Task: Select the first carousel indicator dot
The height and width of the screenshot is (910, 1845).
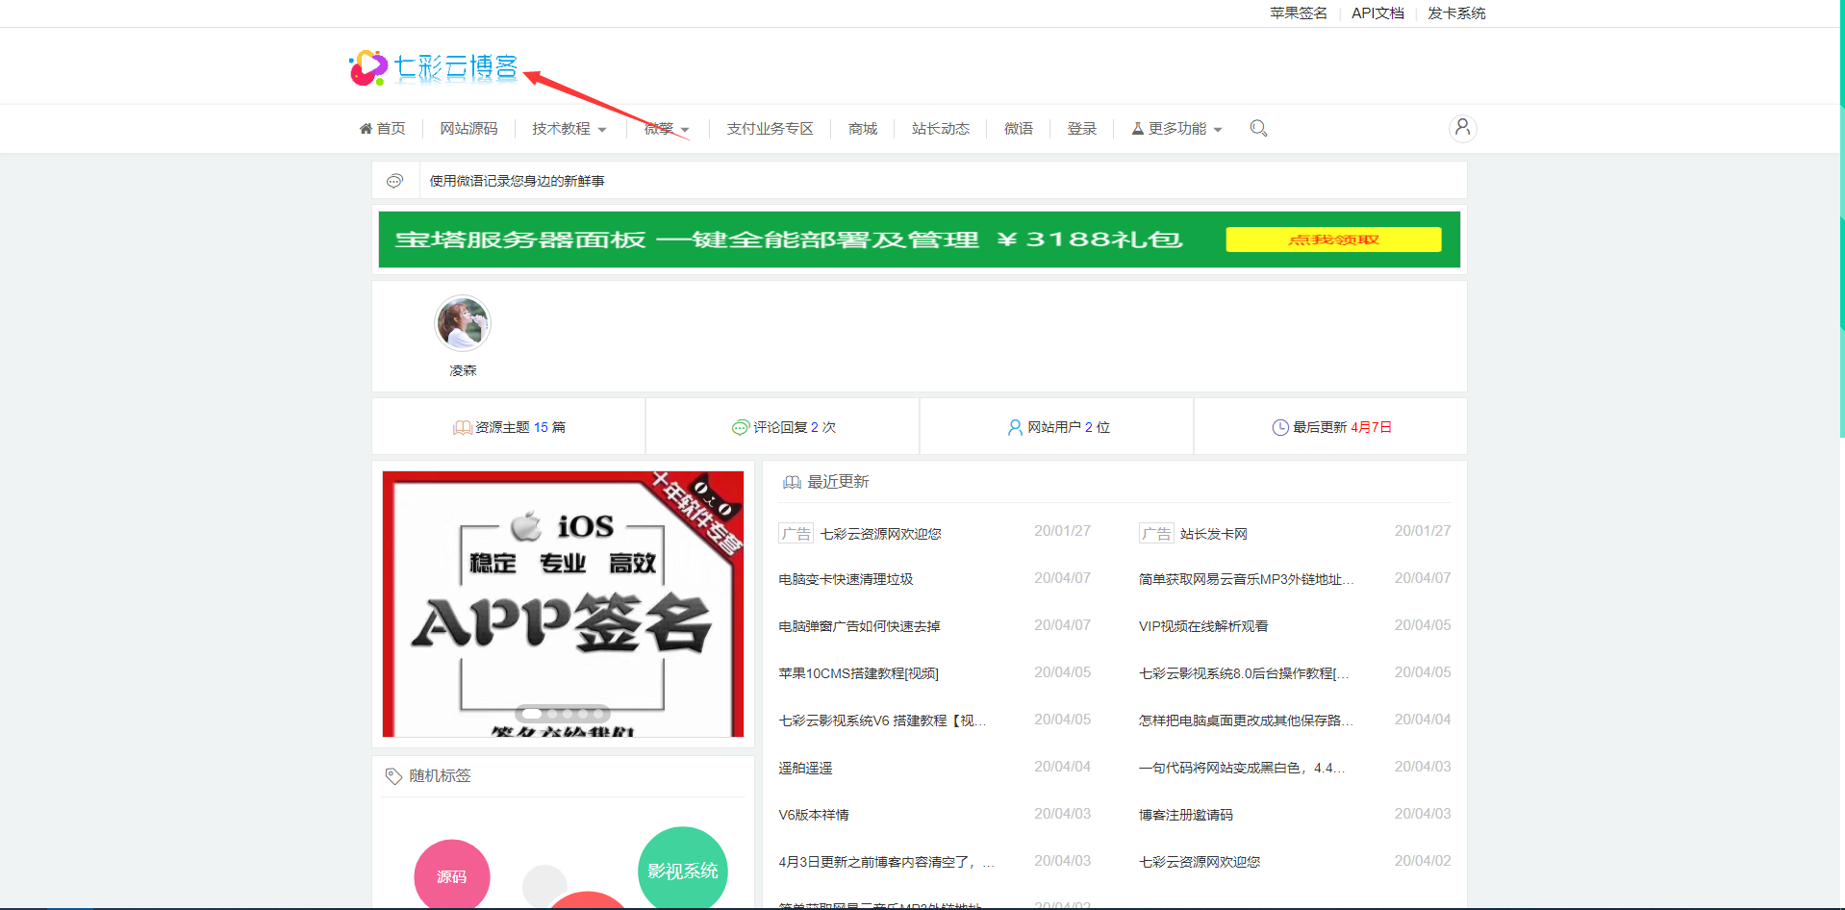Action: tap(532, 714)
